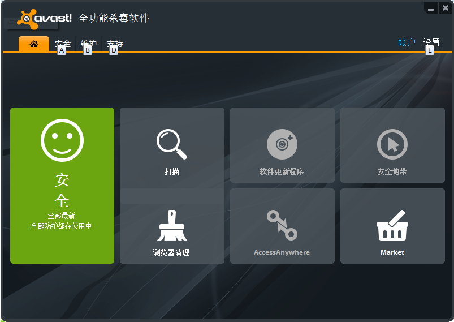
Task: Start a scan via magnifier icon
Action: point(172,144)
